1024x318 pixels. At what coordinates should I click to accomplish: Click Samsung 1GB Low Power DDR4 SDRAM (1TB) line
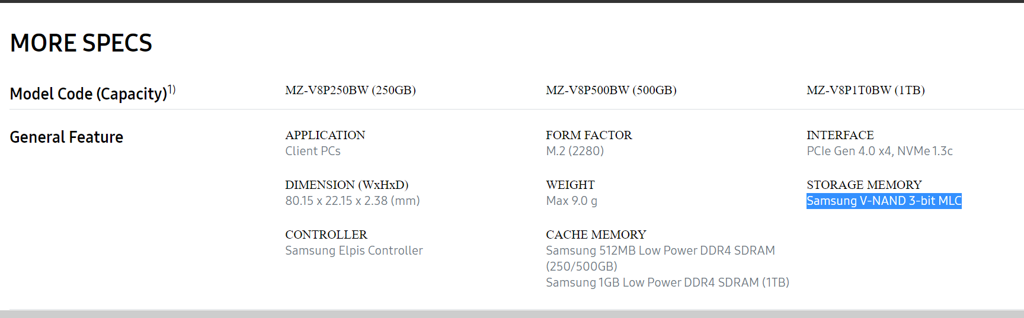coord(667,282)
